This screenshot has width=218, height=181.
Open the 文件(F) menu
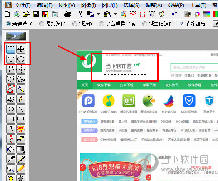23,5
